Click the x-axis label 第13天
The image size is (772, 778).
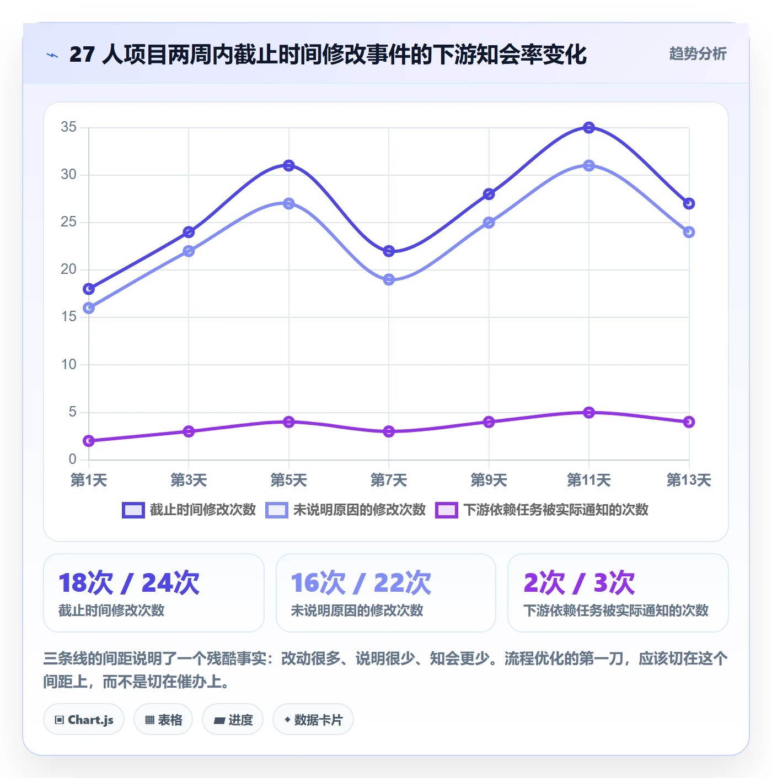click(689, 480)
